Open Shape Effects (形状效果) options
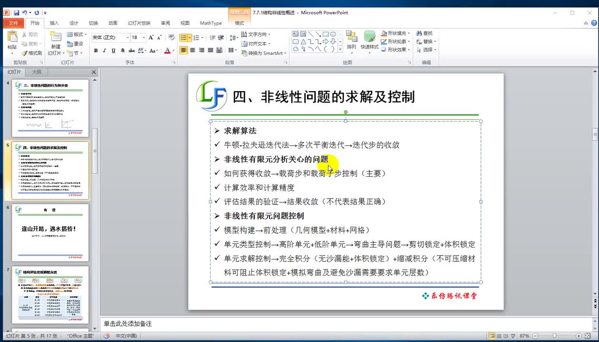The width and height of the screenshot is (599, 342). 396,49
